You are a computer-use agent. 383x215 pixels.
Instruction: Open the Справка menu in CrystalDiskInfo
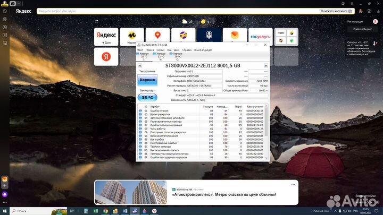pos(187,50)
